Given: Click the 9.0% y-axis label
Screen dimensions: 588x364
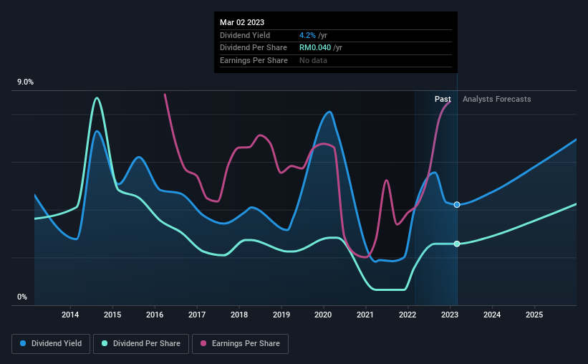Looking at the screenshot, I should click(26, 82).
